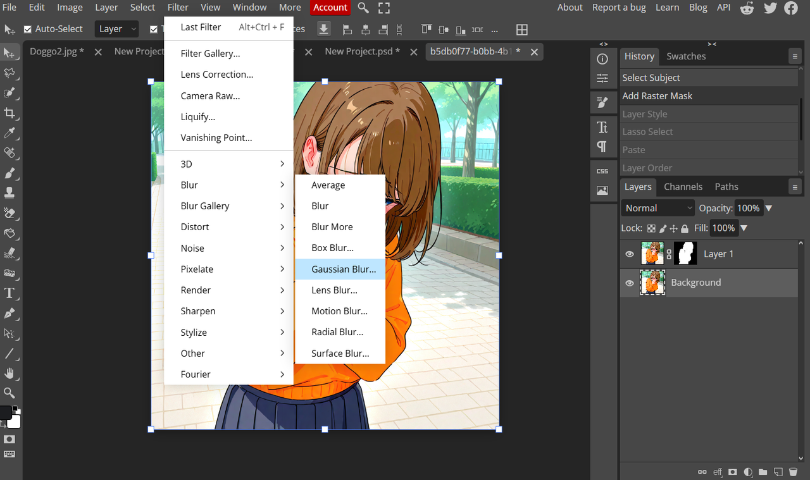Toggle the Auto-Select checkbox
This screenshot has height=480, width=810.
[28, 29]
